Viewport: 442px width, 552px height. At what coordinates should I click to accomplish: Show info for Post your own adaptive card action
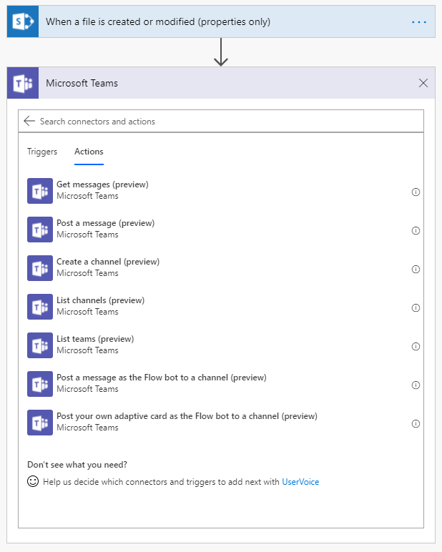pos(416,423)
